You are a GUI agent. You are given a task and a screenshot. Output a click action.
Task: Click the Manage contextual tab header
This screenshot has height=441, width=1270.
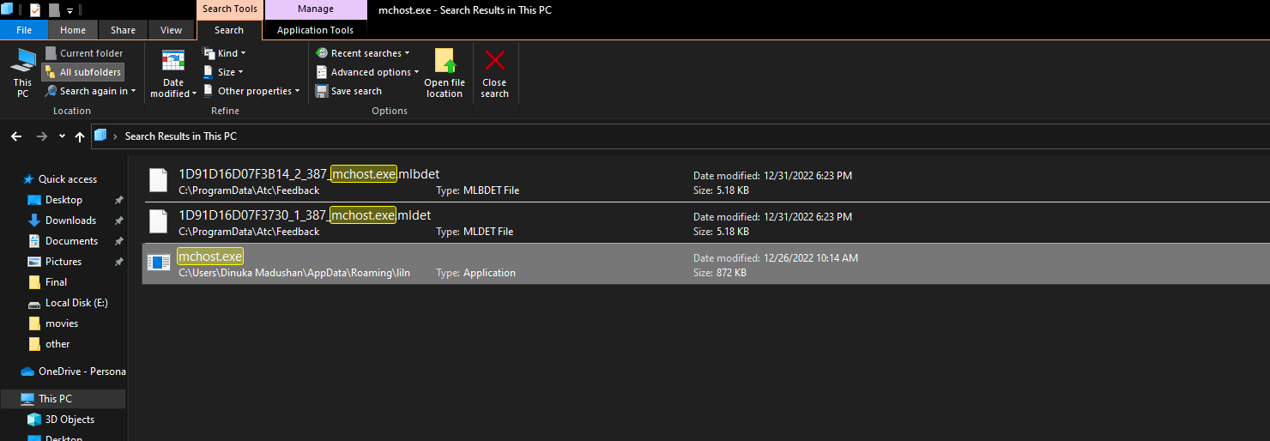[316, 9]
